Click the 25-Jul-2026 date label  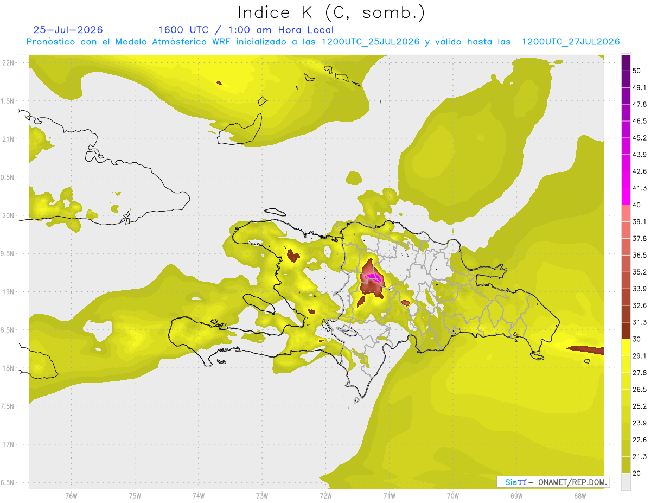click(x=68, y=30)
